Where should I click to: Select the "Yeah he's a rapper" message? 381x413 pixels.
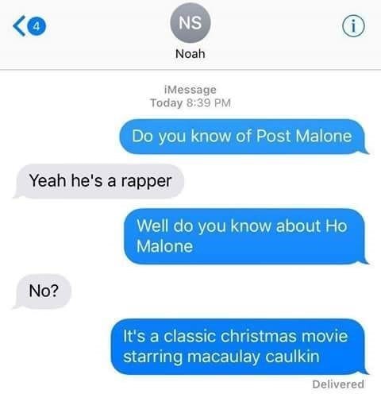(x=99, y=181)
